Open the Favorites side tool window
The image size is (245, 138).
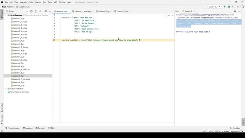[x=2, y=120]
